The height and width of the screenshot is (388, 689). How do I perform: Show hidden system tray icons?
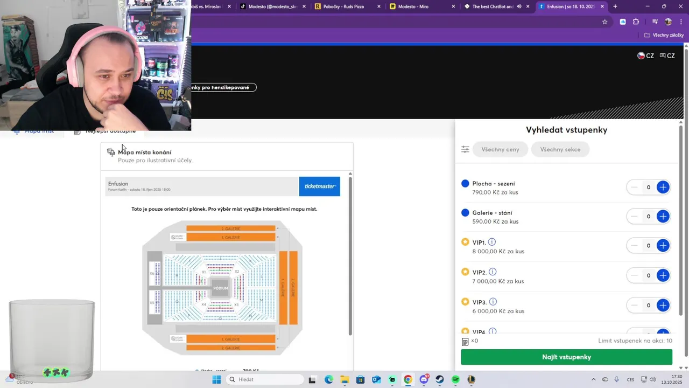(x=593, y=379)
